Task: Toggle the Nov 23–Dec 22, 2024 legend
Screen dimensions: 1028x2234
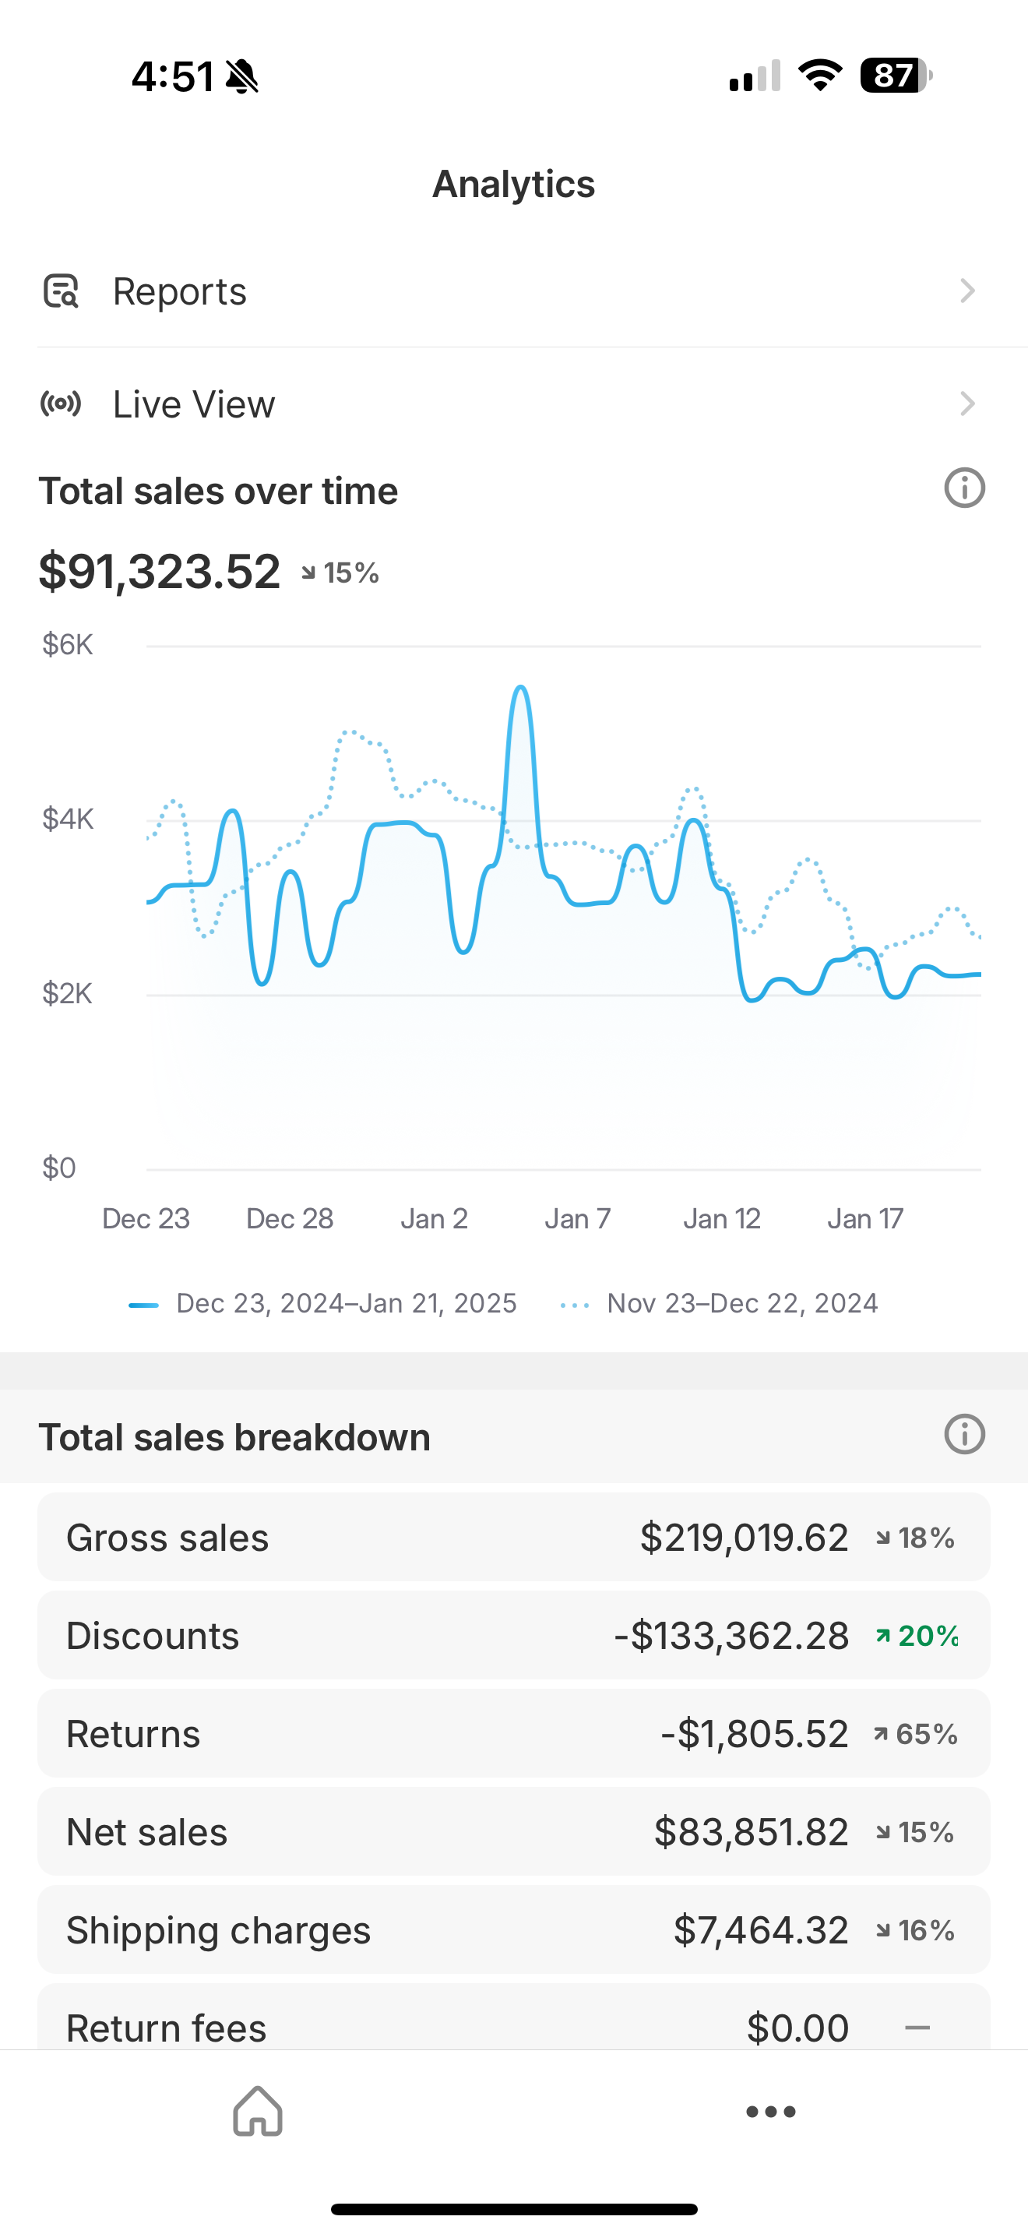Action: coord(720,1303)
